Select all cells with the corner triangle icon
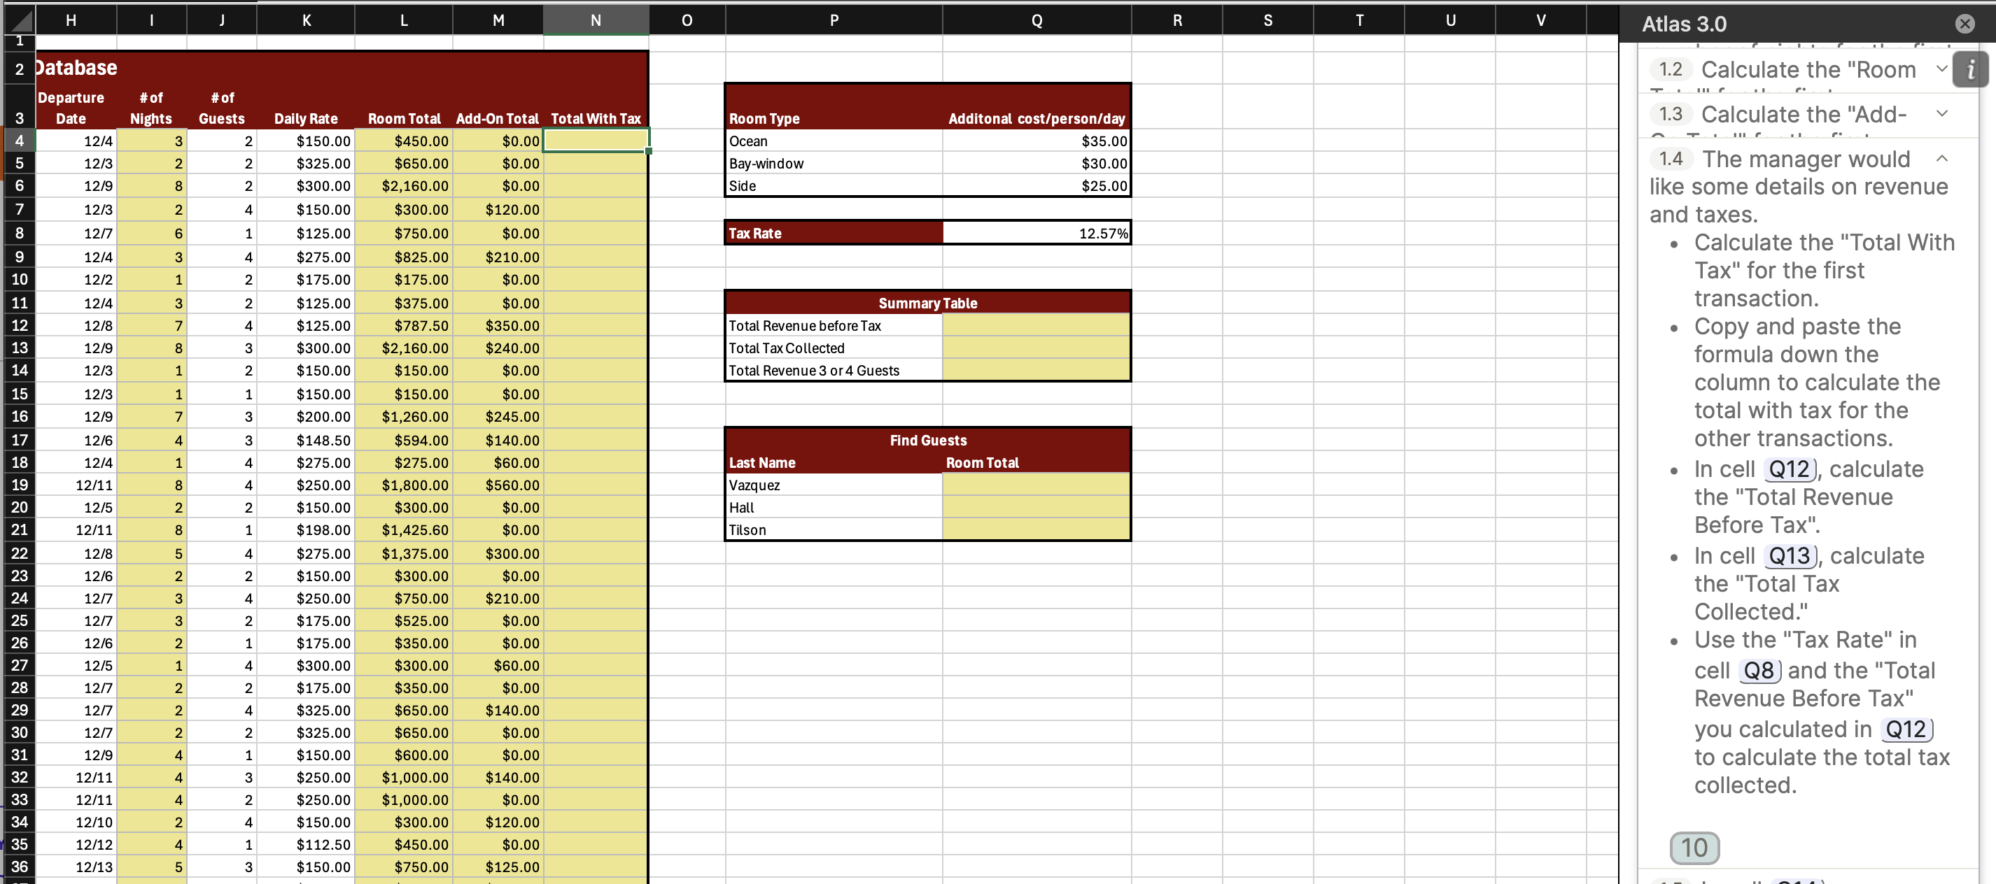The width and height of the screenshot is (1996, 884). [x=19, y=20]
